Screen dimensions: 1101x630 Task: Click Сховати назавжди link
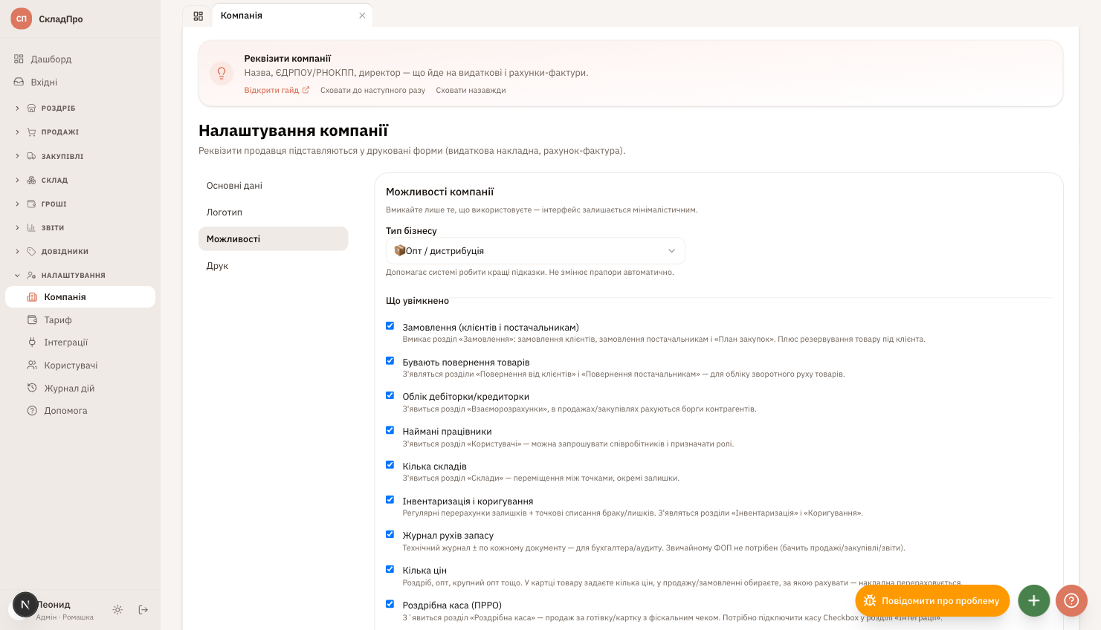(471, 91)
